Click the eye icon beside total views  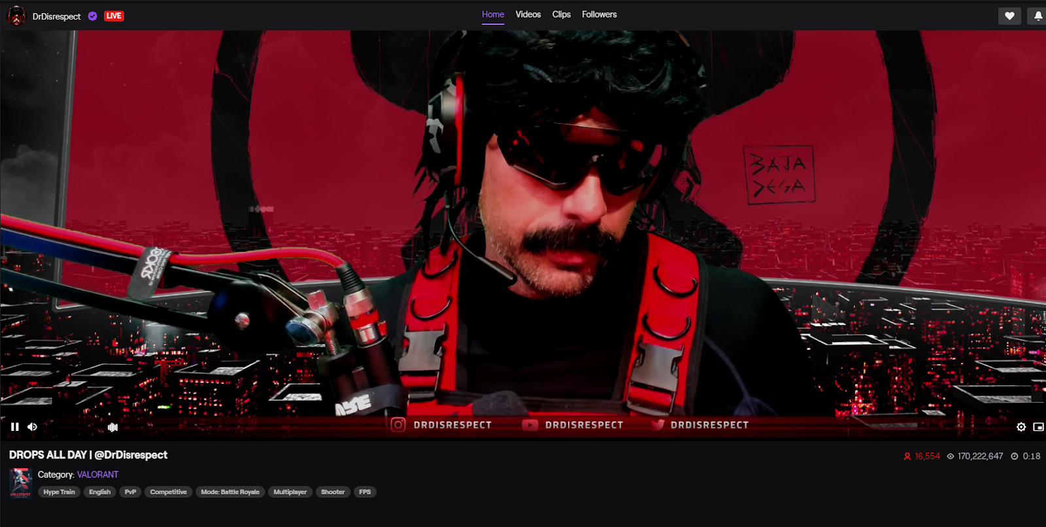(951, 456)
